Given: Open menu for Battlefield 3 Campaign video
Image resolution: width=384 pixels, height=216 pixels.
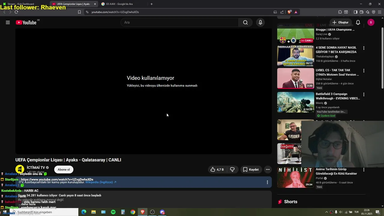Looking at the screenshot, I should (364, 94).
